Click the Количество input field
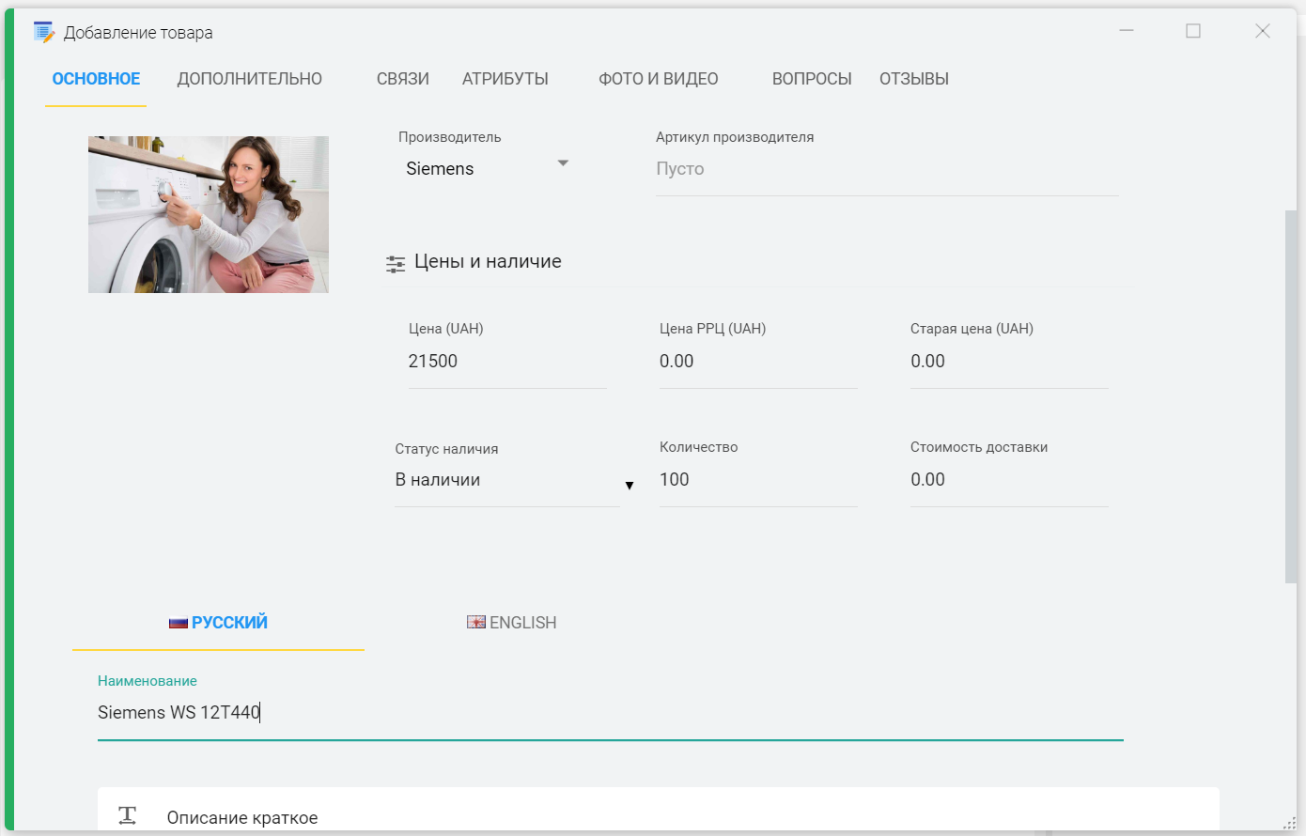The image size is (1306, 836). click(757, 480)
